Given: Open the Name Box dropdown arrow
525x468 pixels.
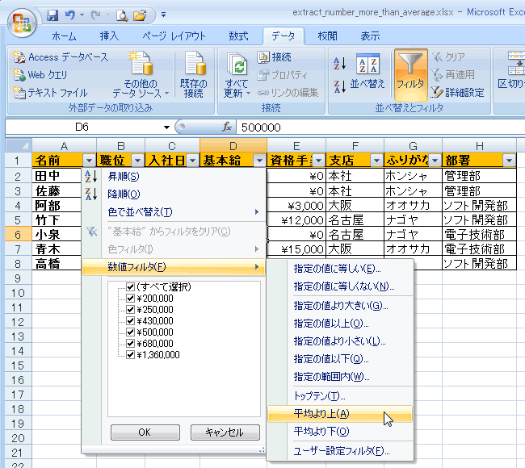Looking at the screenshot, I should click(166, 127).
